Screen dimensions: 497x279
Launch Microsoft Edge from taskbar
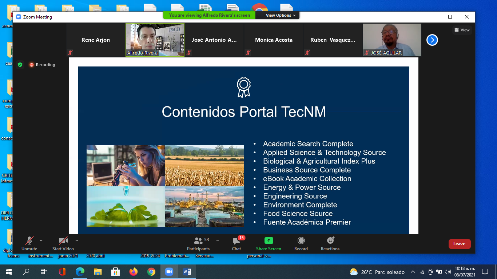80,272
